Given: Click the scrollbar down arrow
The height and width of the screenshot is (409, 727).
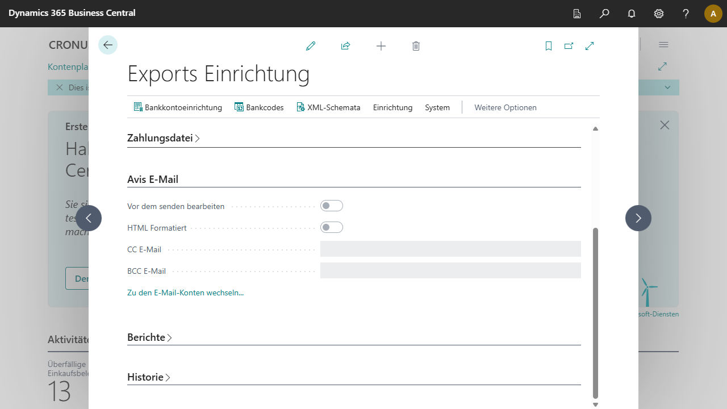Looking at the screenshot, I should [x=595, y=404].
